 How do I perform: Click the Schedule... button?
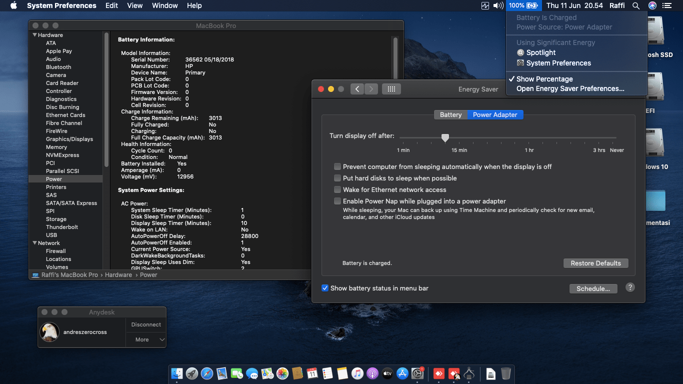tap(593, 288)
